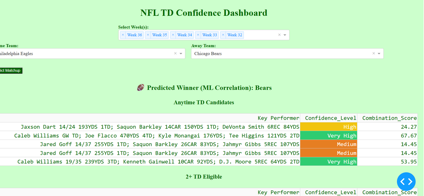Remove the Week 36 tag via its × icon

[x=123, y=35]
